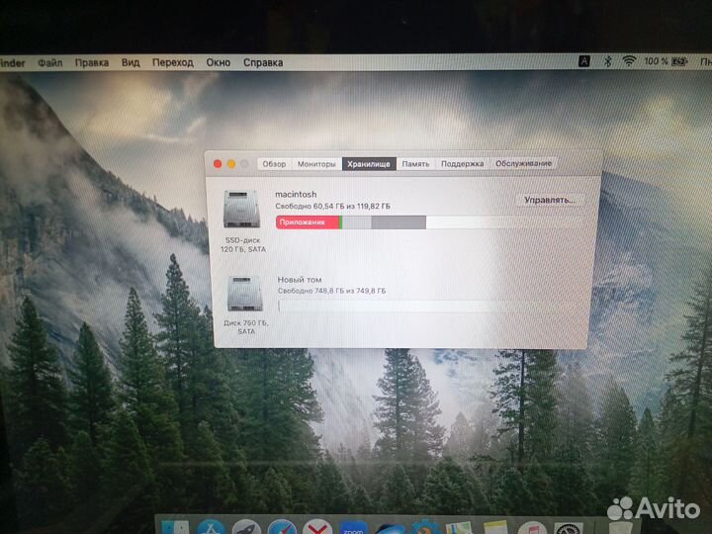Image resolution: width=712 pixels, height=534 pixels.
Task: Open the Поддержка tab
Action: [x=462, y=163]
